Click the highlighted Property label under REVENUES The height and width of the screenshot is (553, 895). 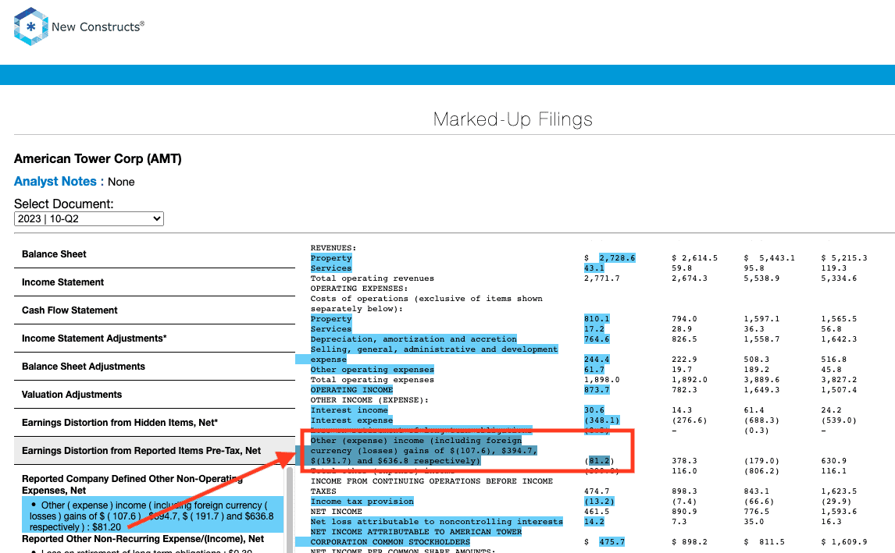pyautogui.click(x=331, y=258)
